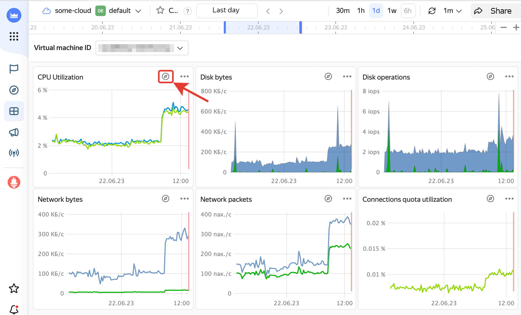
Task: Click the all services dots grid icon
Action: 14,36
